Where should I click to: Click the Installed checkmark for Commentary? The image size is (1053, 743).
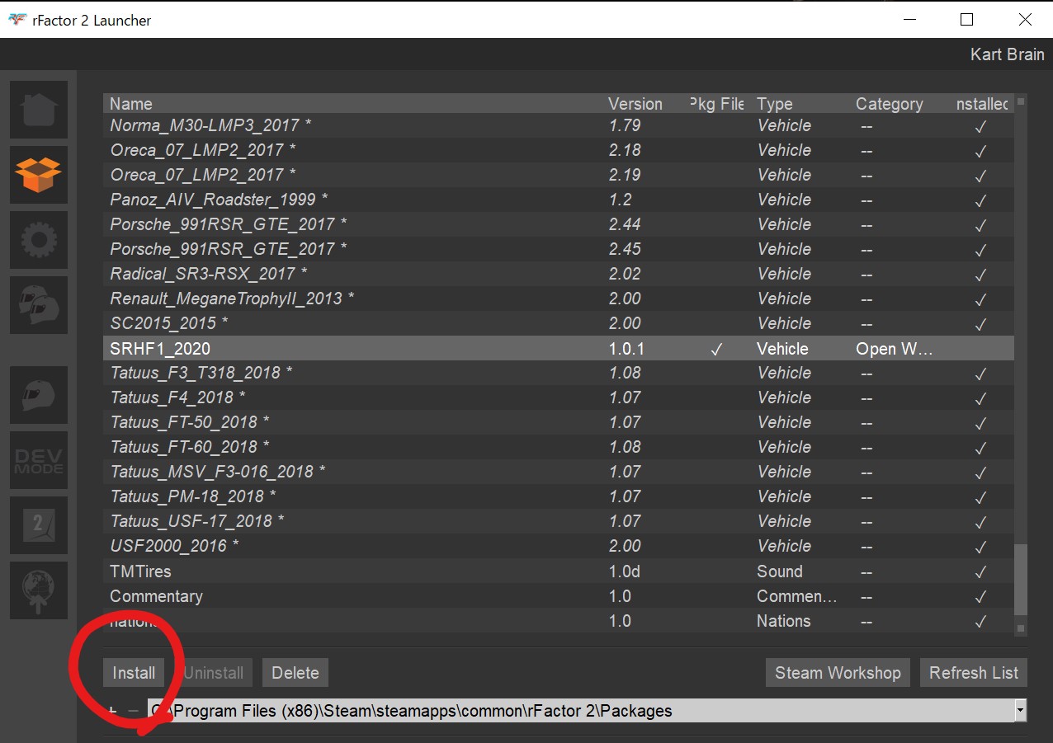[x=980, y=596]
